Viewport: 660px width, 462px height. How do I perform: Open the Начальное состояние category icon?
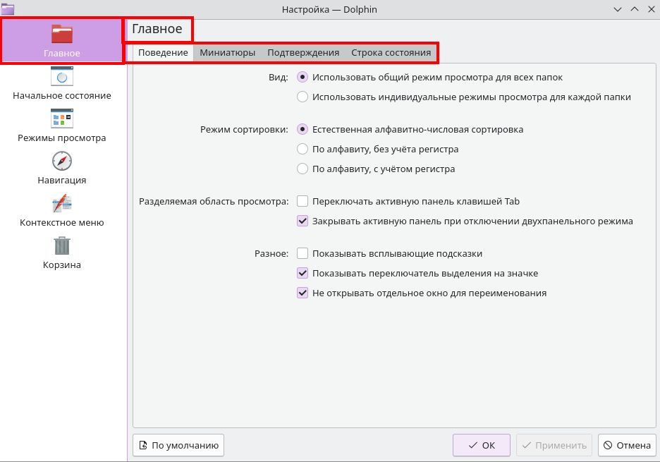(62, 76)
